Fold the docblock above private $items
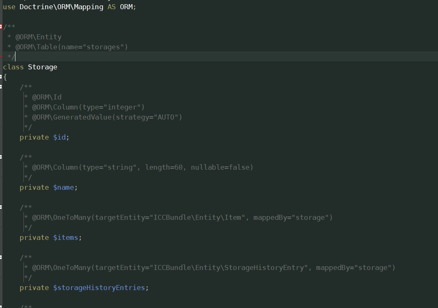The height and width of the screenshot is (308, 438). 1,207
